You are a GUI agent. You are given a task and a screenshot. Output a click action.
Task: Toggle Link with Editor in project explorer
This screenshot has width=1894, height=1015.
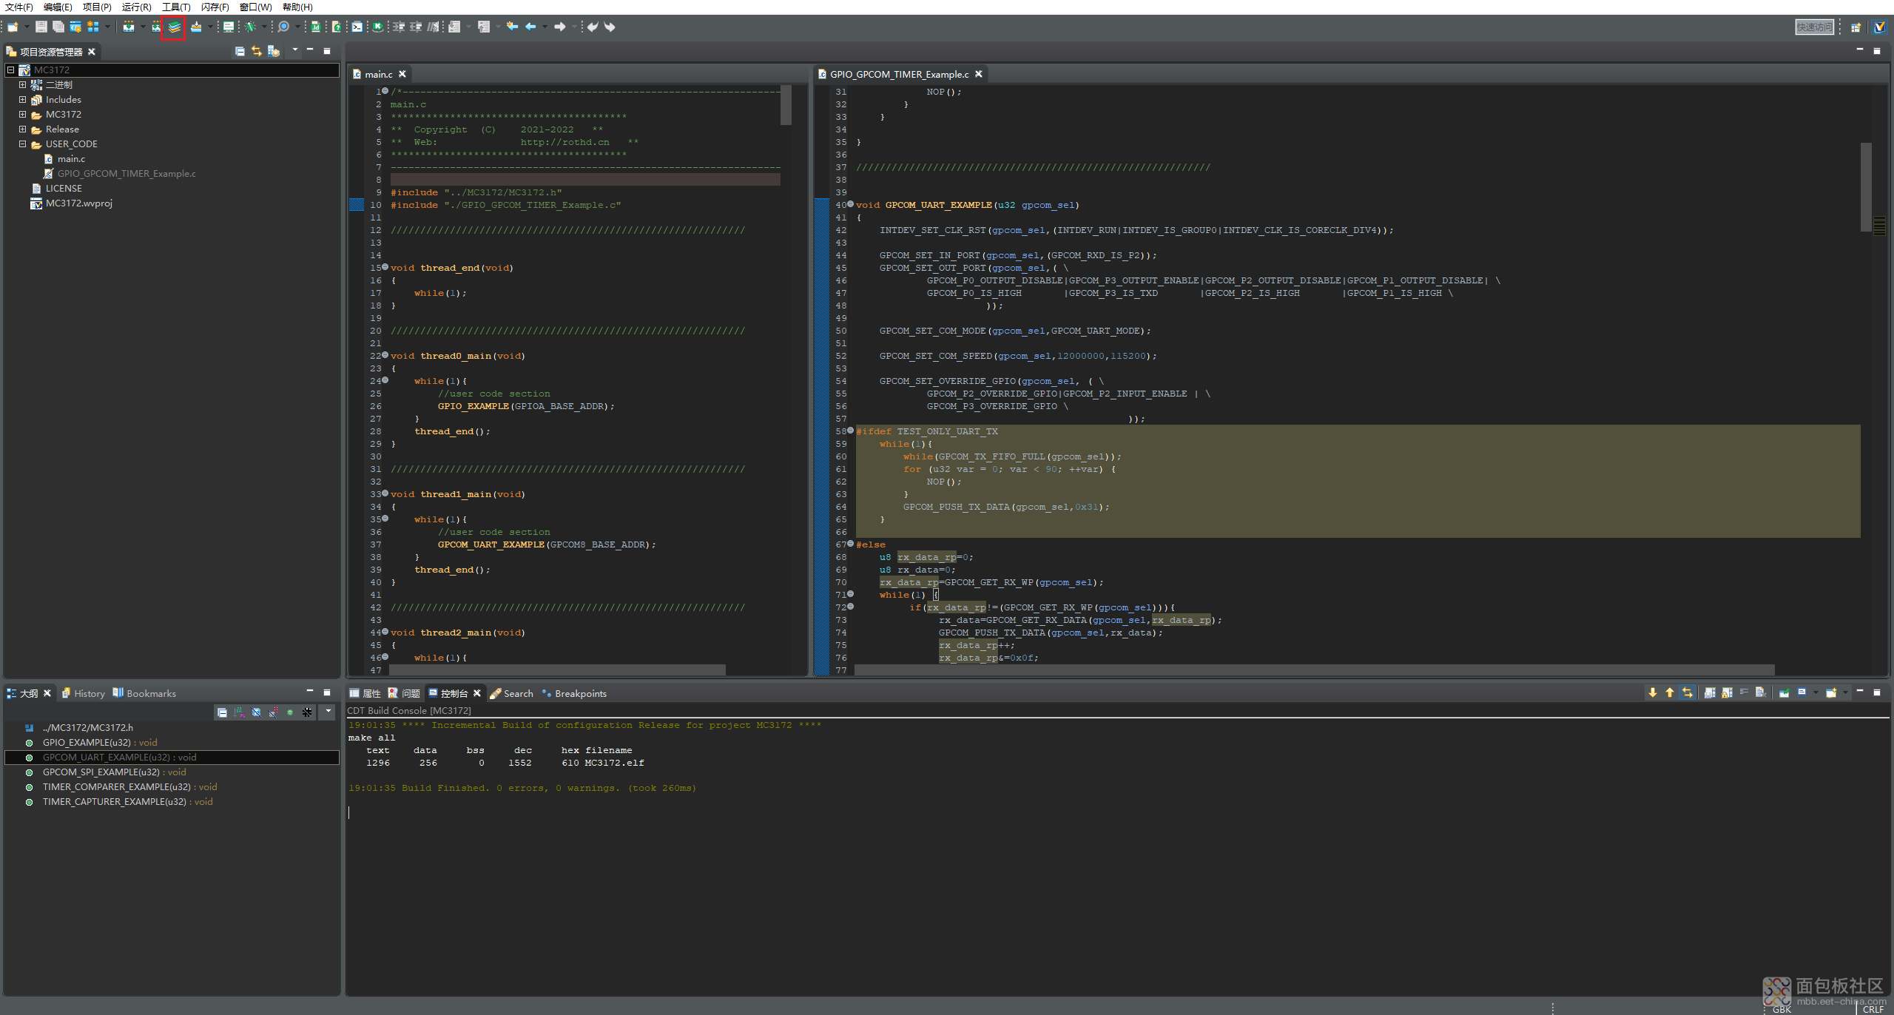point(257,51)
